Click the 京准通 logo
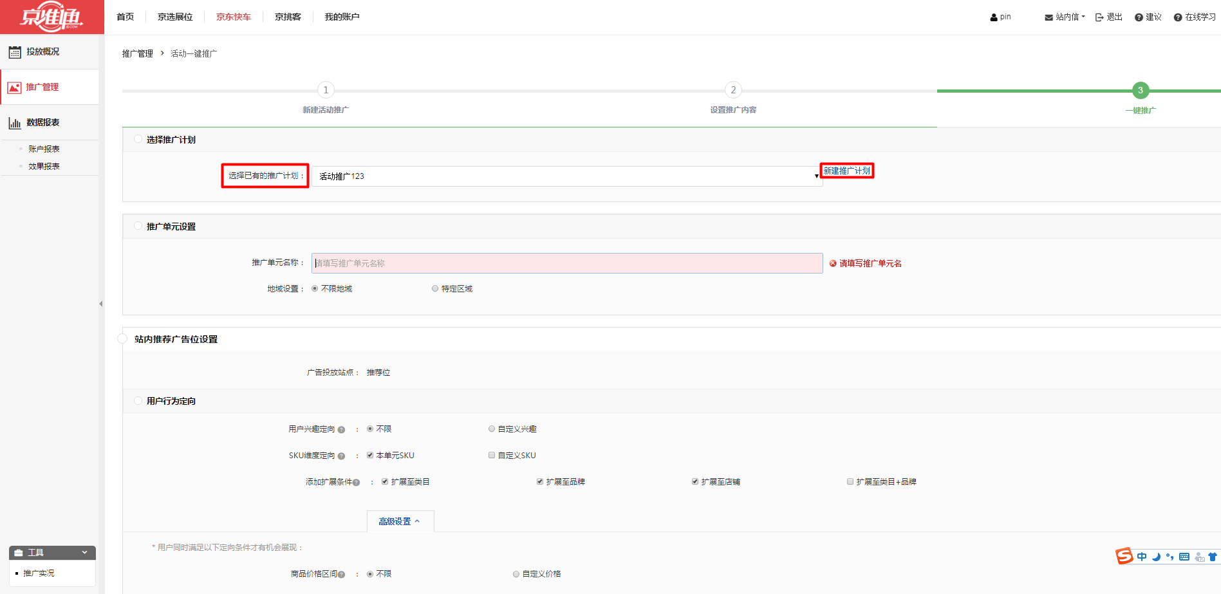This screenshot has height=594, width=1221. pos(51,17)
